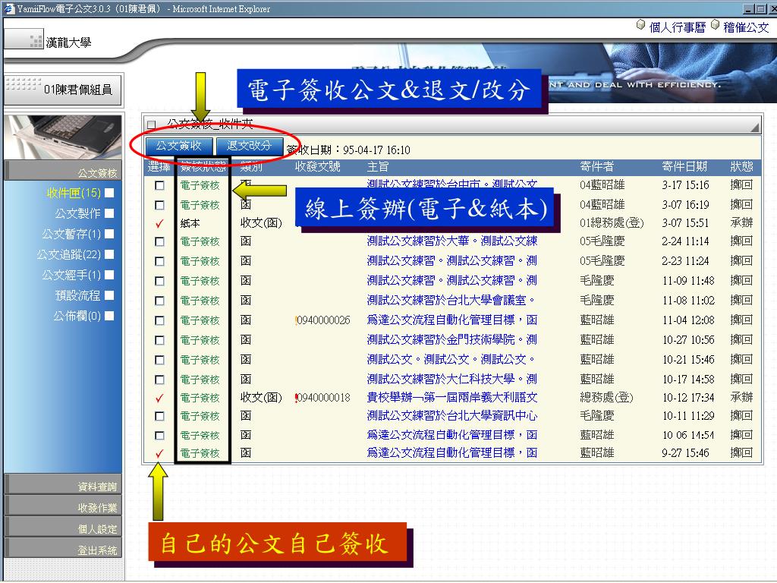Open document 測試公文練習於大華
This screenshot has height=583, width=777.
(452, 241)
